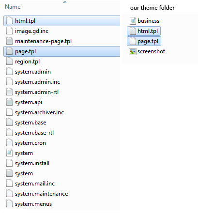This screenshot has height=216, width=198.
Task: Click the business file icon in theme folder
Action: 133,21
